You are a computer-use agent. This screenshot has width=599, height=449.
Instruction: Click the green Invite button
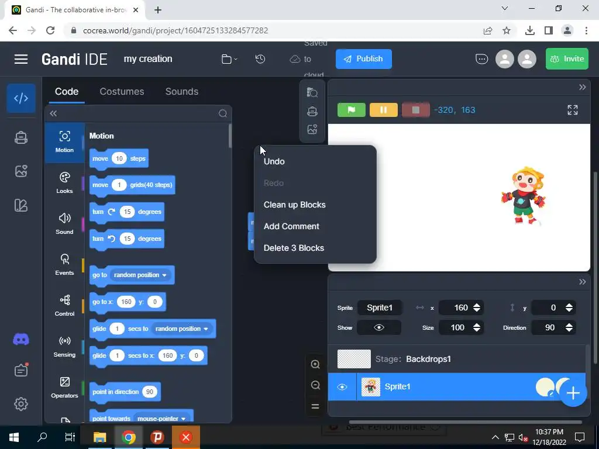tap(567, 59)
